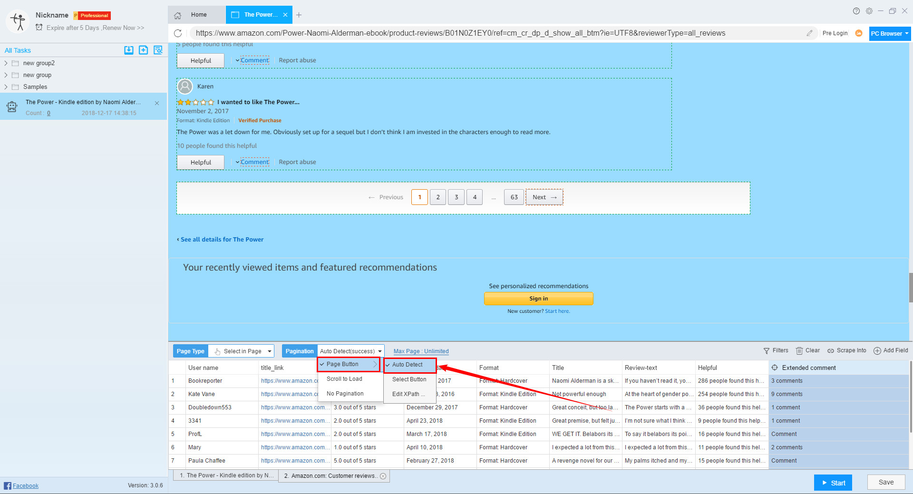Click Extended comment settings icon
Image resolution: width=913 pixels, height=494 pixels.
pos(775,368)
